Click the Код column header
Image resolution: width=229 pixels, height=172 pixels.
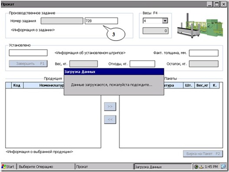pyautogui.click(x=17, y=85)
